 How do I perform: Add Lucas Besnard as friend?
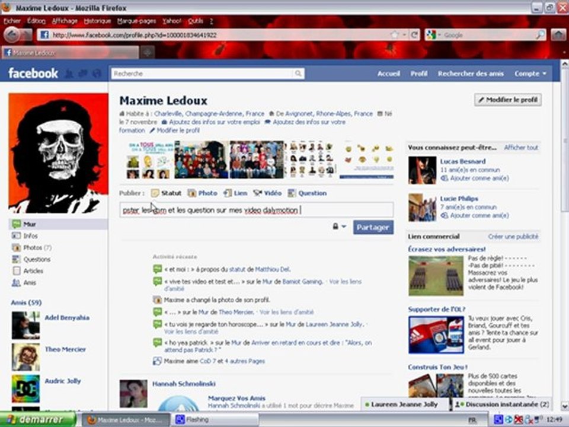(480, 179)
